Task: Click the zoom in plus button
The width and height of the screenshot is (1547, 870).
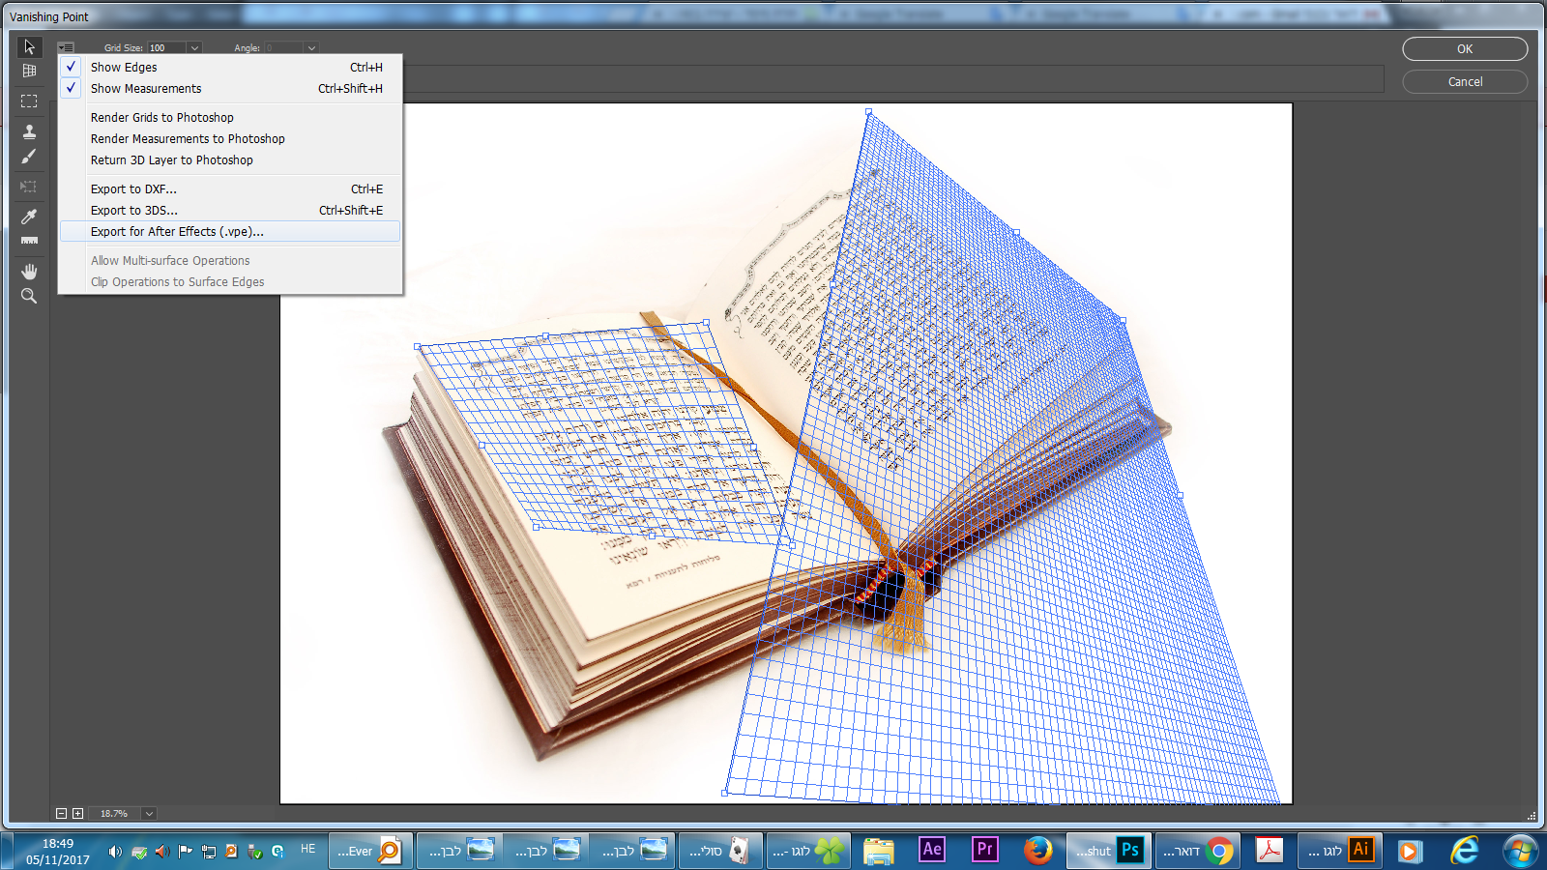Action: [78, 814]
